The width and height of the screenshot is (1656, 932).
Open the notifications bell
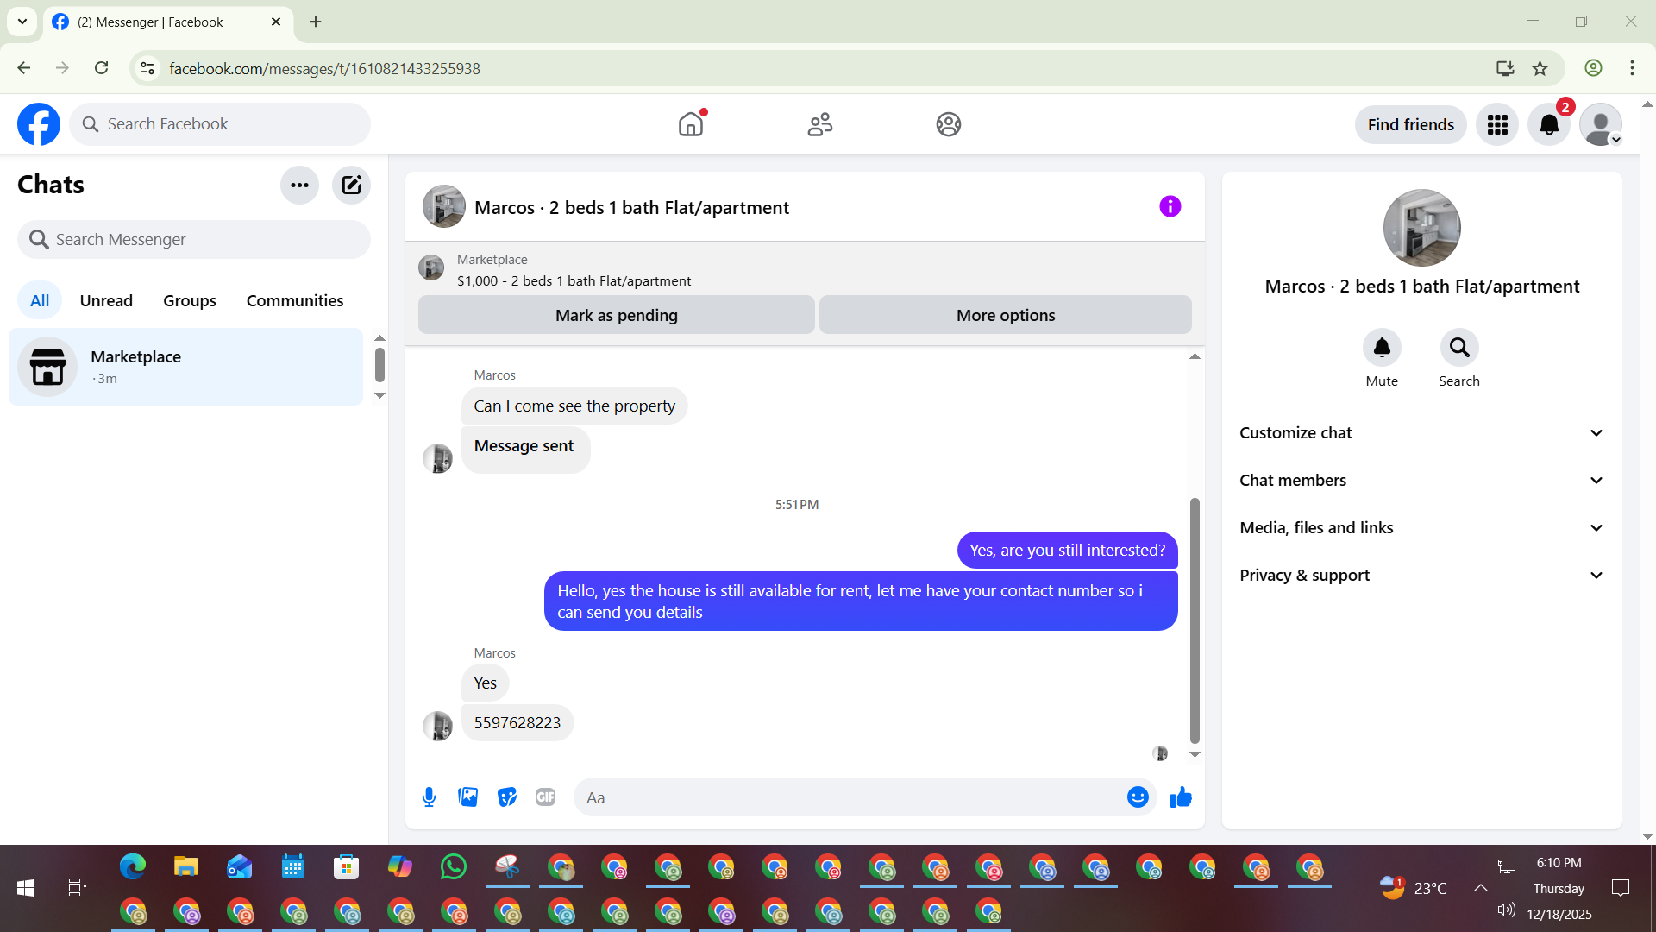click(1549, 125)
